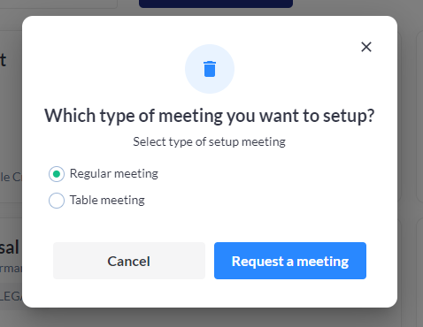
Task: Click the light blue circle around trash icon
Action: point(210,69)
